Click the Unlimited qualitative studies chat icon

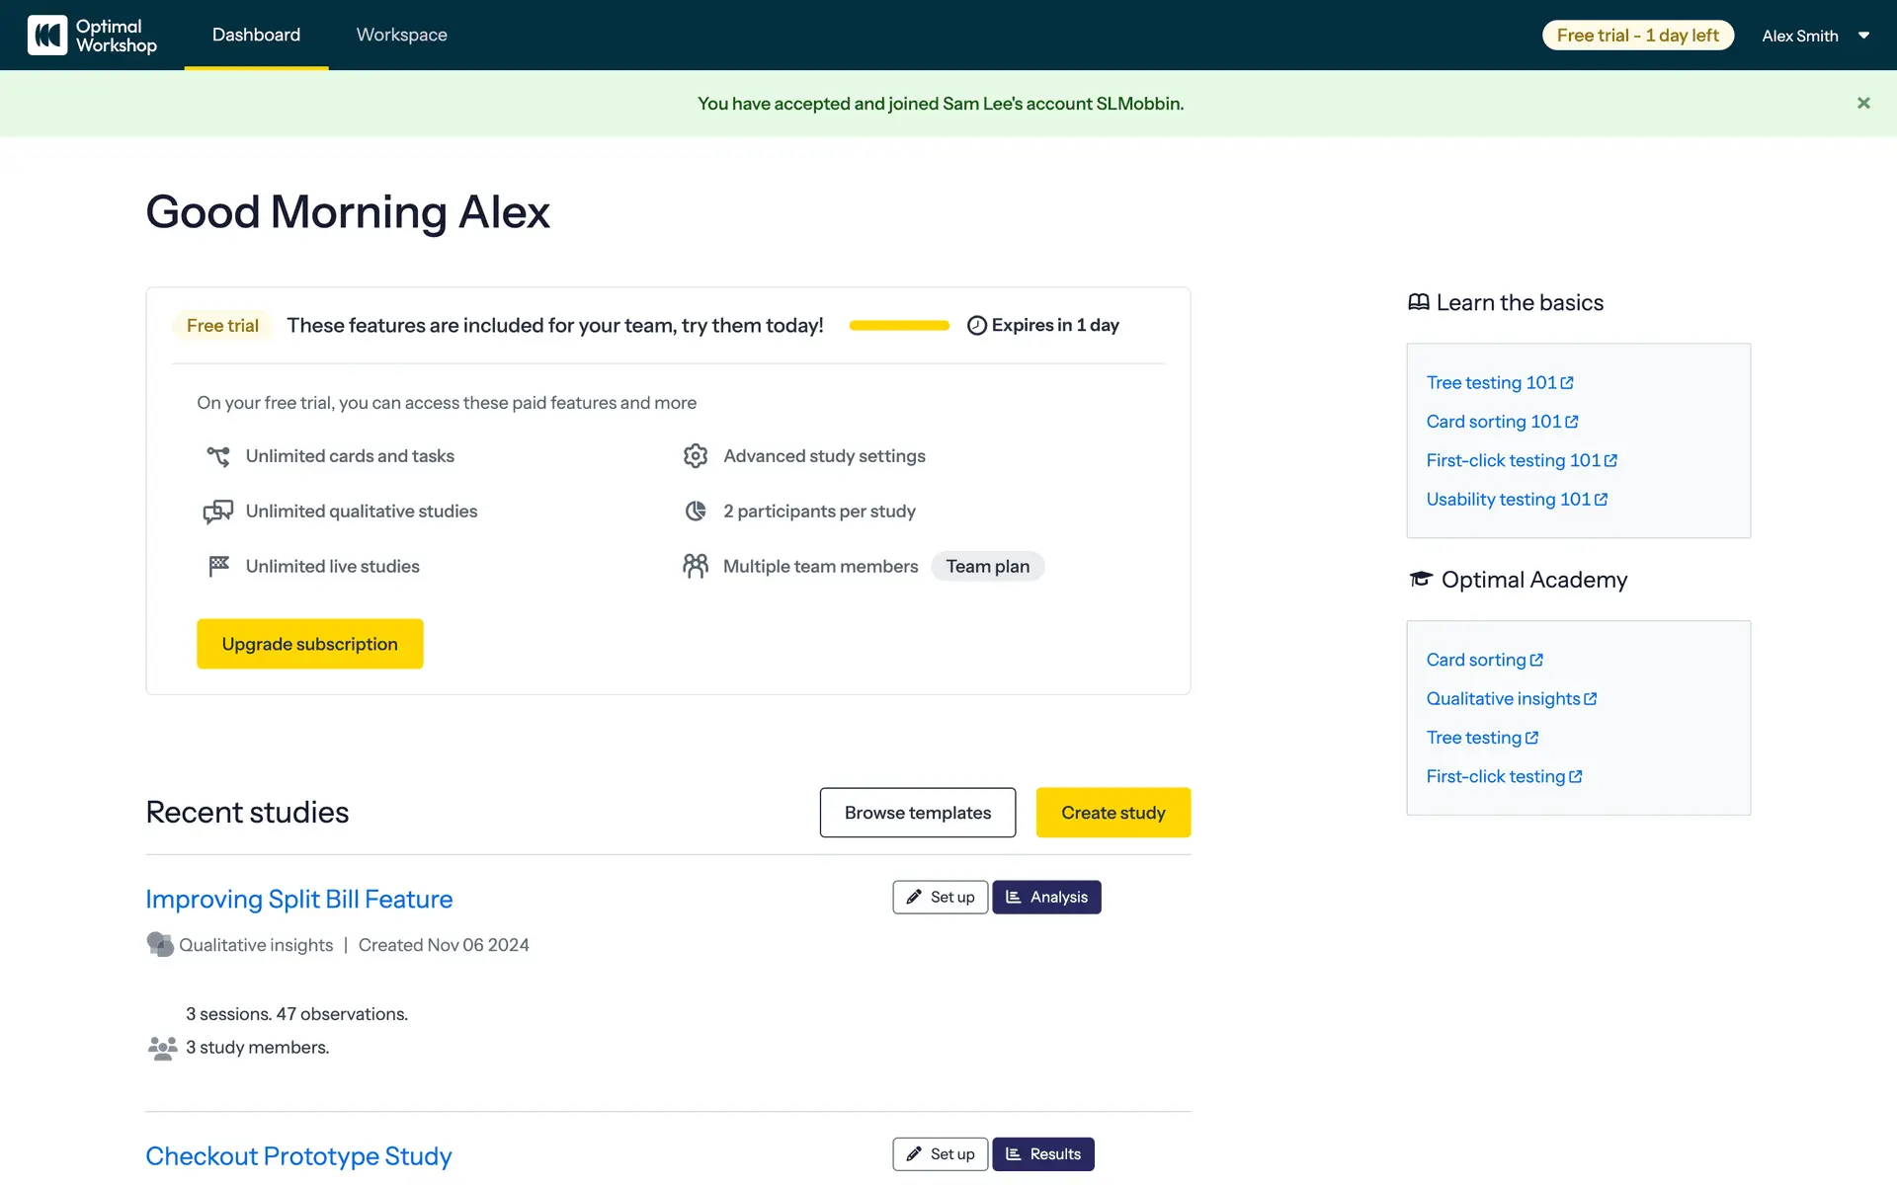(x=218, y=511)
